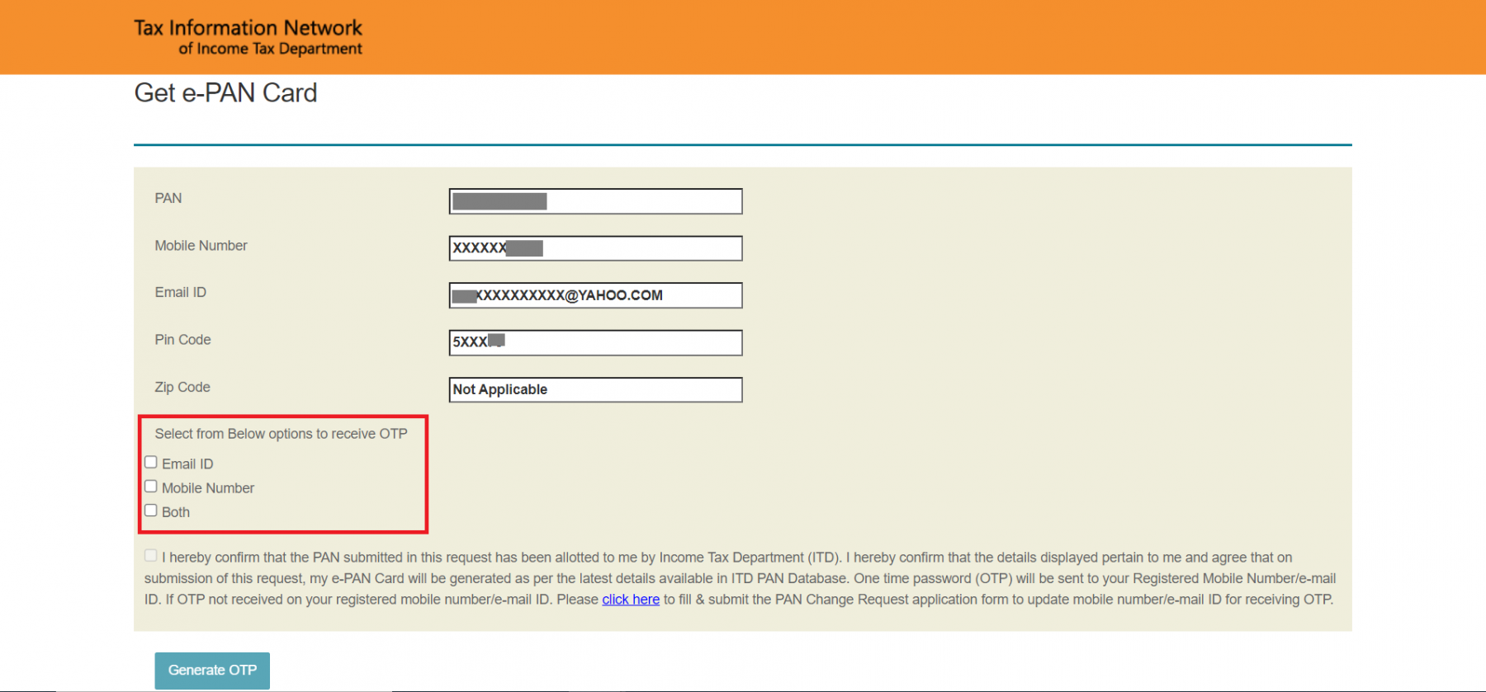Click the 'Mobile Number' label beside the OTP checkbox
1486x692 pixels.
[x=208, y=488]
